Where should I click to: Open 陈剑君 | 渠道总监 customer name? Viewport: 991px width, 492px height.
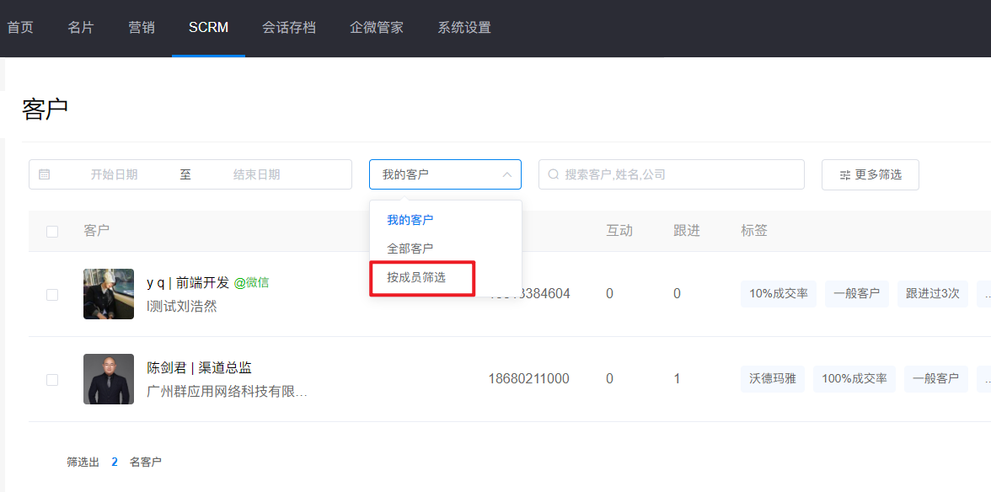coord(199,368)
